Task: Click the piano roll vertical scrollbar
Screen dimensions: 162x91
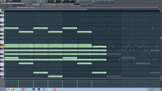Action: point(161,38)
